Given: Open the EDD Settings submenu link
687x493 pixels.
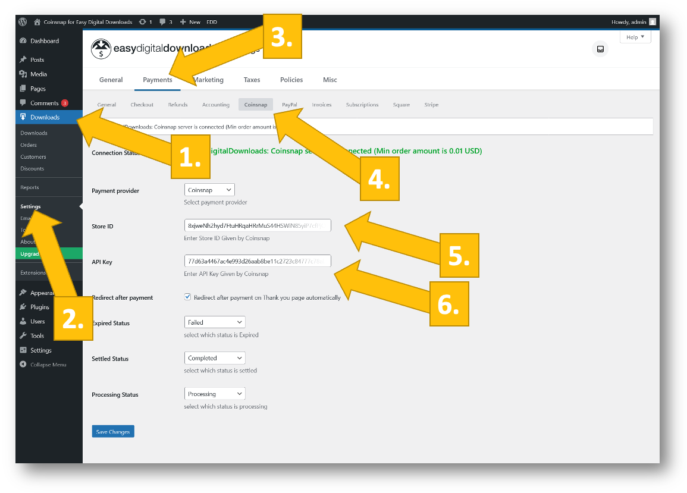Looking at the screenshot, I should click(30, 206).
